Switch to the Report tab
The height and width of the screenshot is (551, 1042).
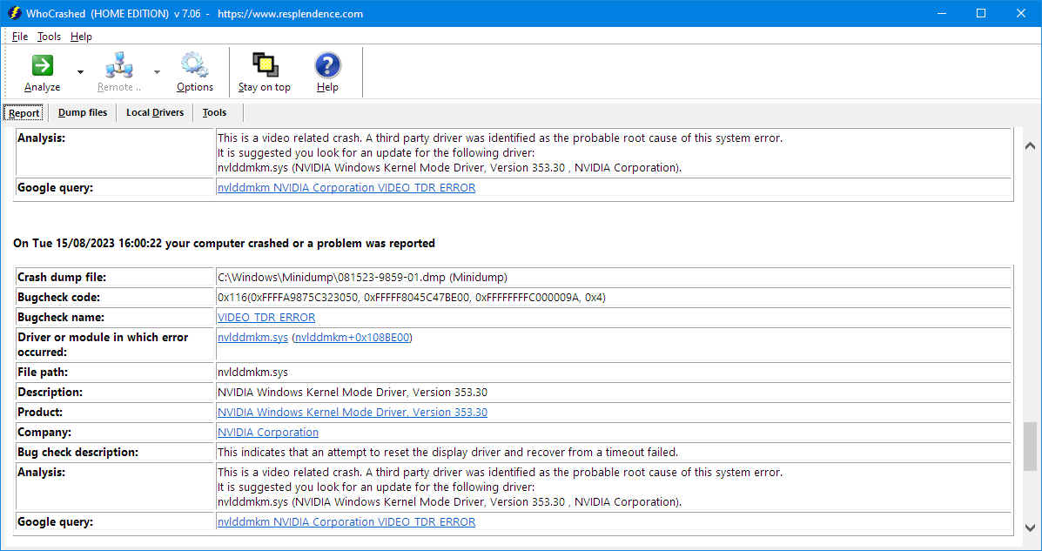[x=24, y=113]
